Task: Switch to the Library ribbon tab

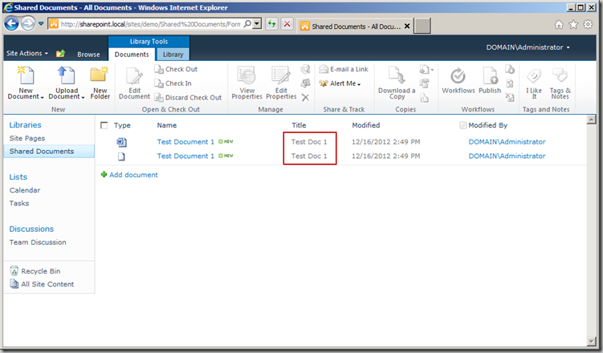Action: 173,55
